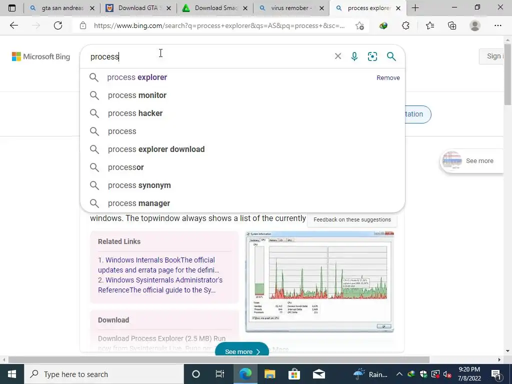
Task: Choose plain 'process' suggestion
Action: [242, 131]
